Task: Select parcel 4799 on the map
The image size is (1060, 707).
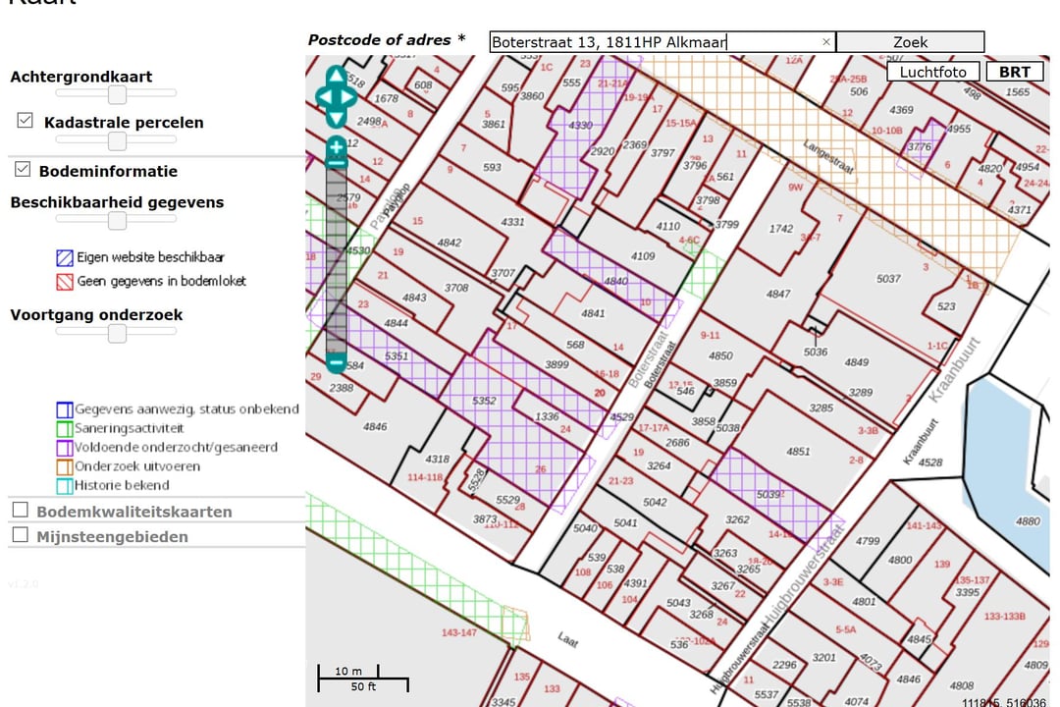Action: click(x=868, y=541)
